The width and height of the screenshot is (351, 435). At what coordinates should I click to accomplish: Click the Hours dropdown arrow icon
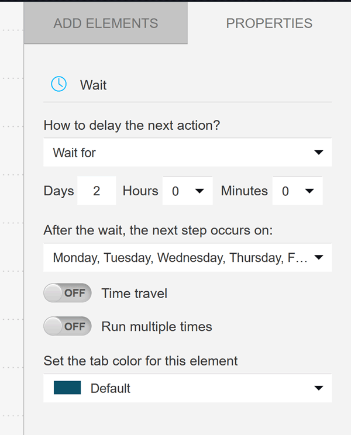click(x=199, y=191)
